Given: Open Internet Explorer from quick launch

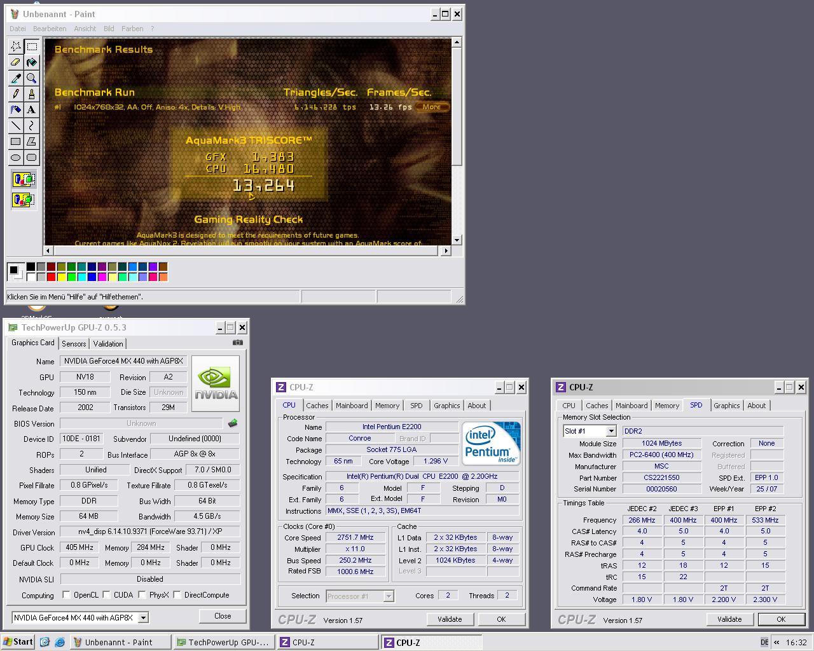Looking at the screenshot, I should pyautogui.click(x=59, y=642).
